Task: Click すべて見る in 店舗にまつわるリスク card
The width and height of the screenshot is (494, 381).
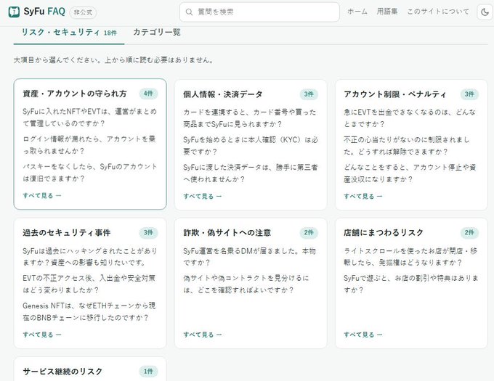Action: click(x=363, y=335)
